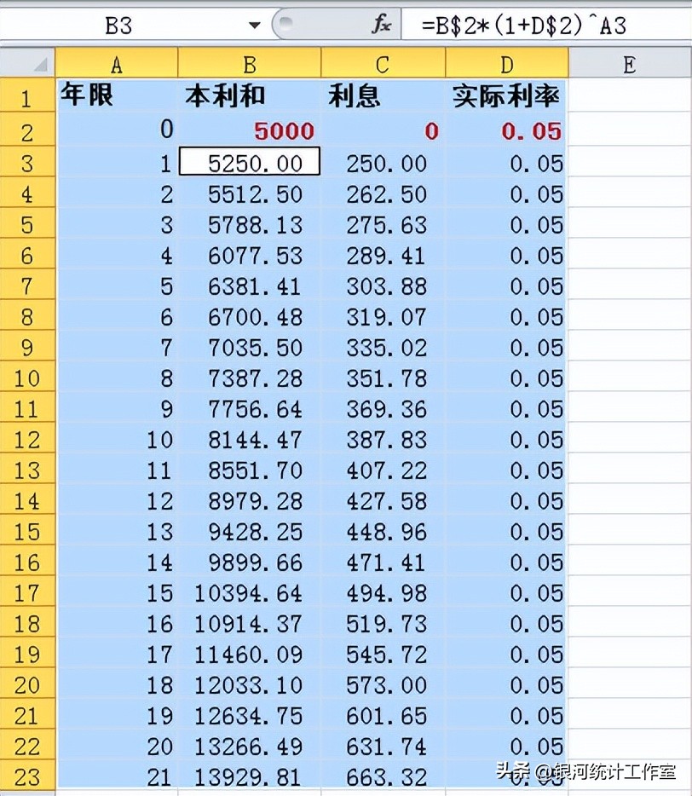Select column header A

(117, 63)
